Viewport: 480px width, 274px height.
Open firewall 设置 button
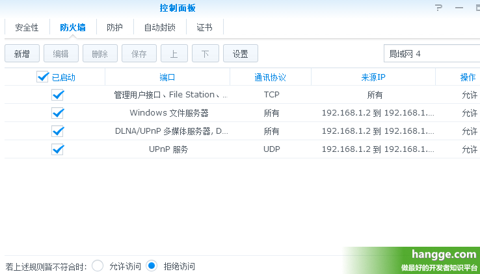[240, 53]
